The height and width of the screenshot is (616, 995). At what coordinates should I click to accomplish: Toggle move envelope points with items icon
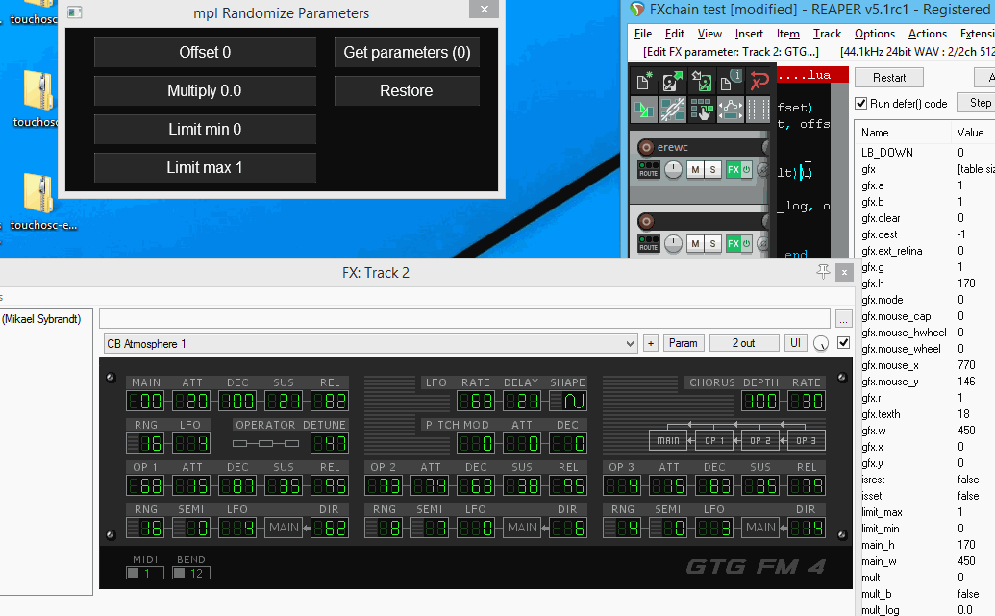731,110
